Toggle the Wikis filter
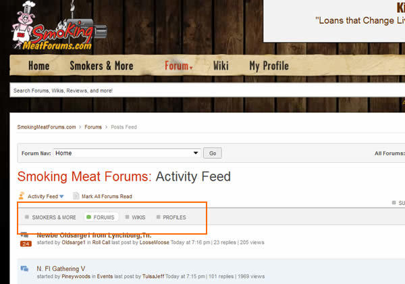This screenshot has width=405, height=284. coord(136,217)
